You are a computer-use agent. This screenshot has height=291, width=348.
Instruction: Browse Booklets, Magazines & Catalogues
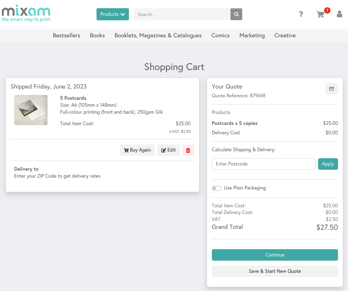tap(158, 35)
